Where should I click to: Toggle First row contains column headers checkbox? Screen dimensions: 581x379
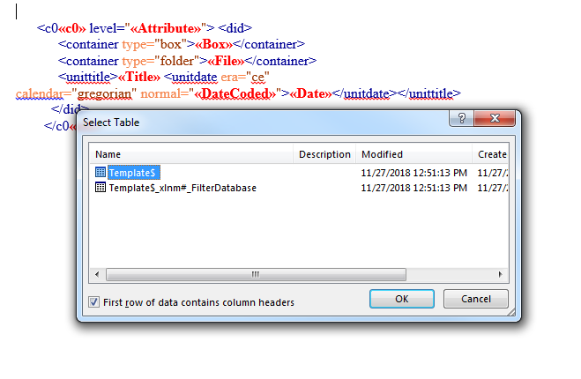coord(94,302)
